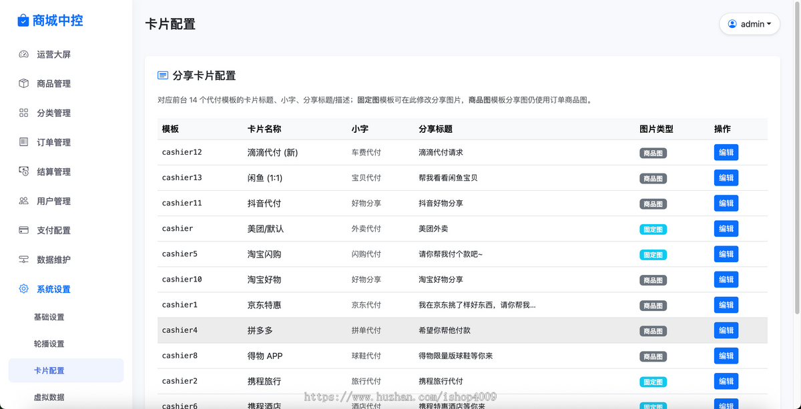Click 编辑 for cashier4 拼多多

coord(726,330)
